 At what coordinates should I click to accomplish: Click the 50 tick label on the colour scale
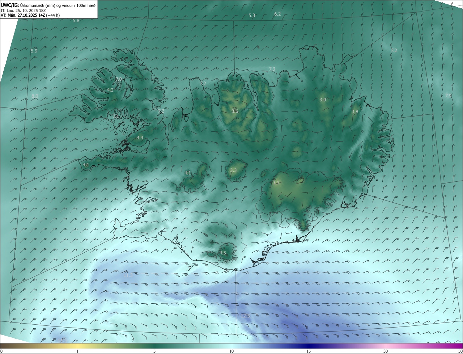(x=460, y=351)
